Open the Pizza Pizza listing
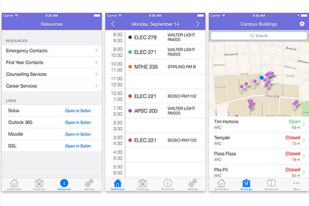Viewport: 309px width, 206px height. (x=257, y=156)
